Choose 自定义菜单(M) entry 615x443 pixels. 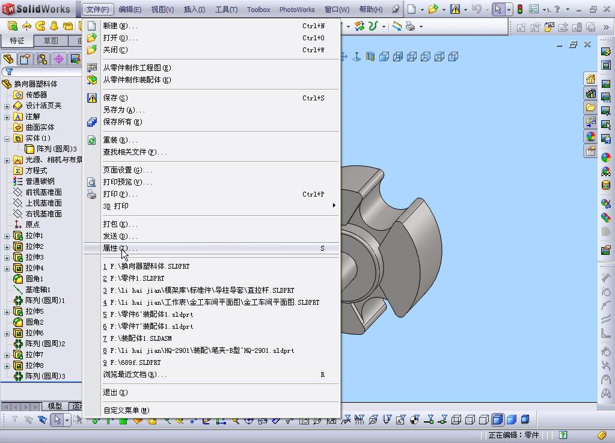point(212,411)
